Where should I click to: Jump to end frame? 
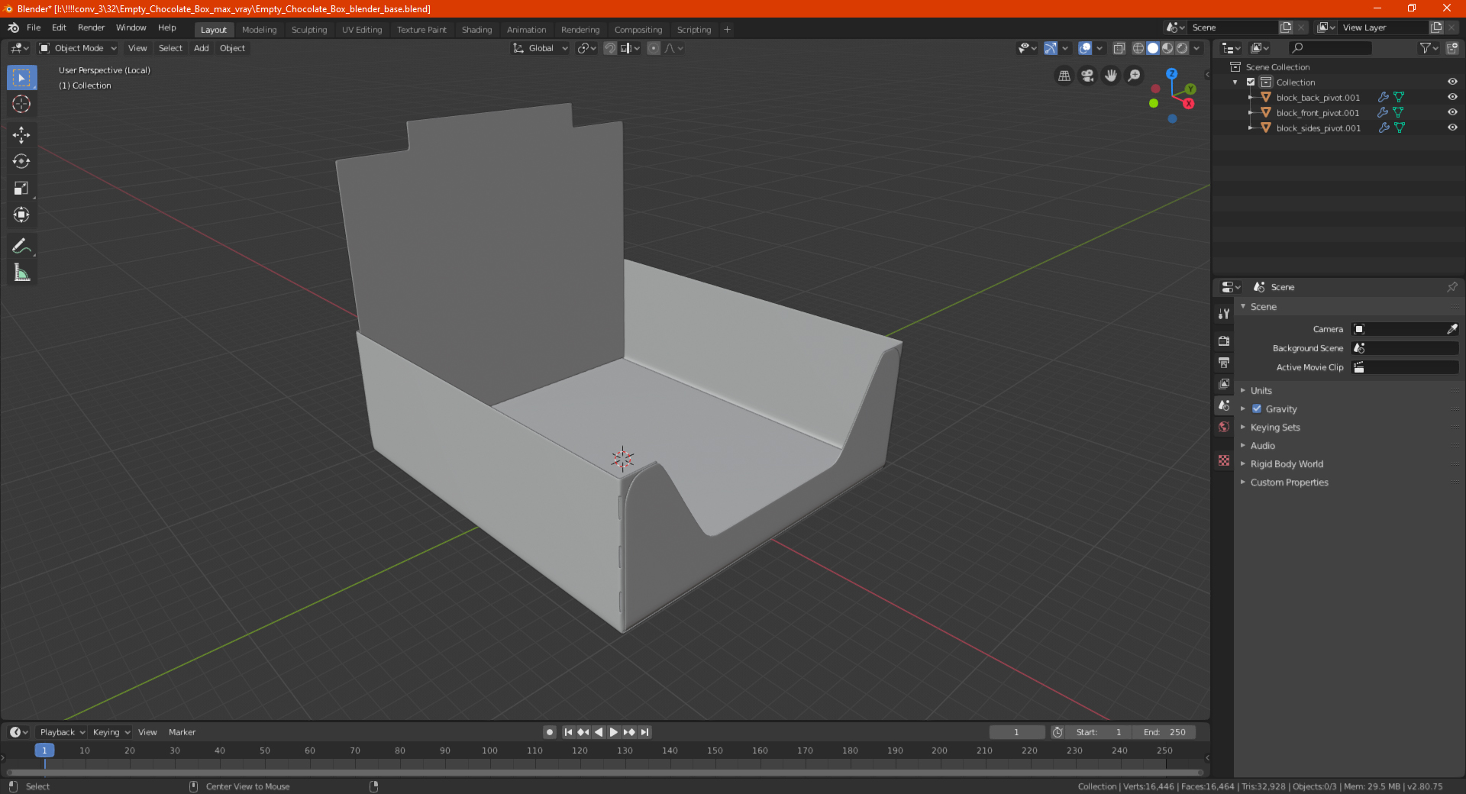tap(644, 732)
